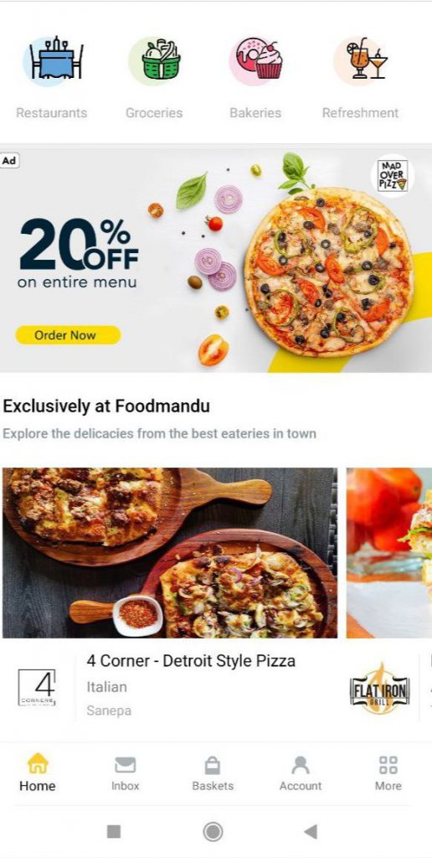
Task: Click the 4 Corners restaurant logo
Action: coord(37,687)
